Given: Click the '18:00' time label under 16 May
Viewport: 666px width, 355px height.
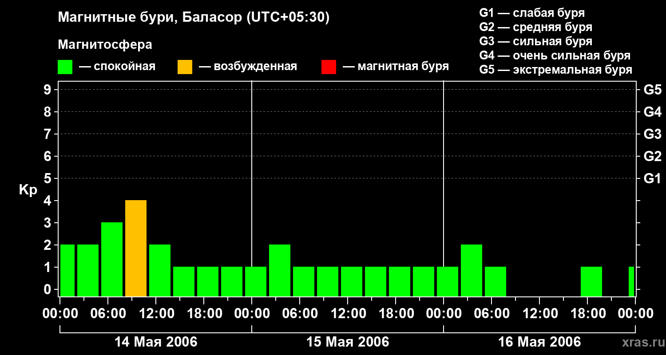Looking at the screenshot, I should pyautogui.click(x=587, y=314).
